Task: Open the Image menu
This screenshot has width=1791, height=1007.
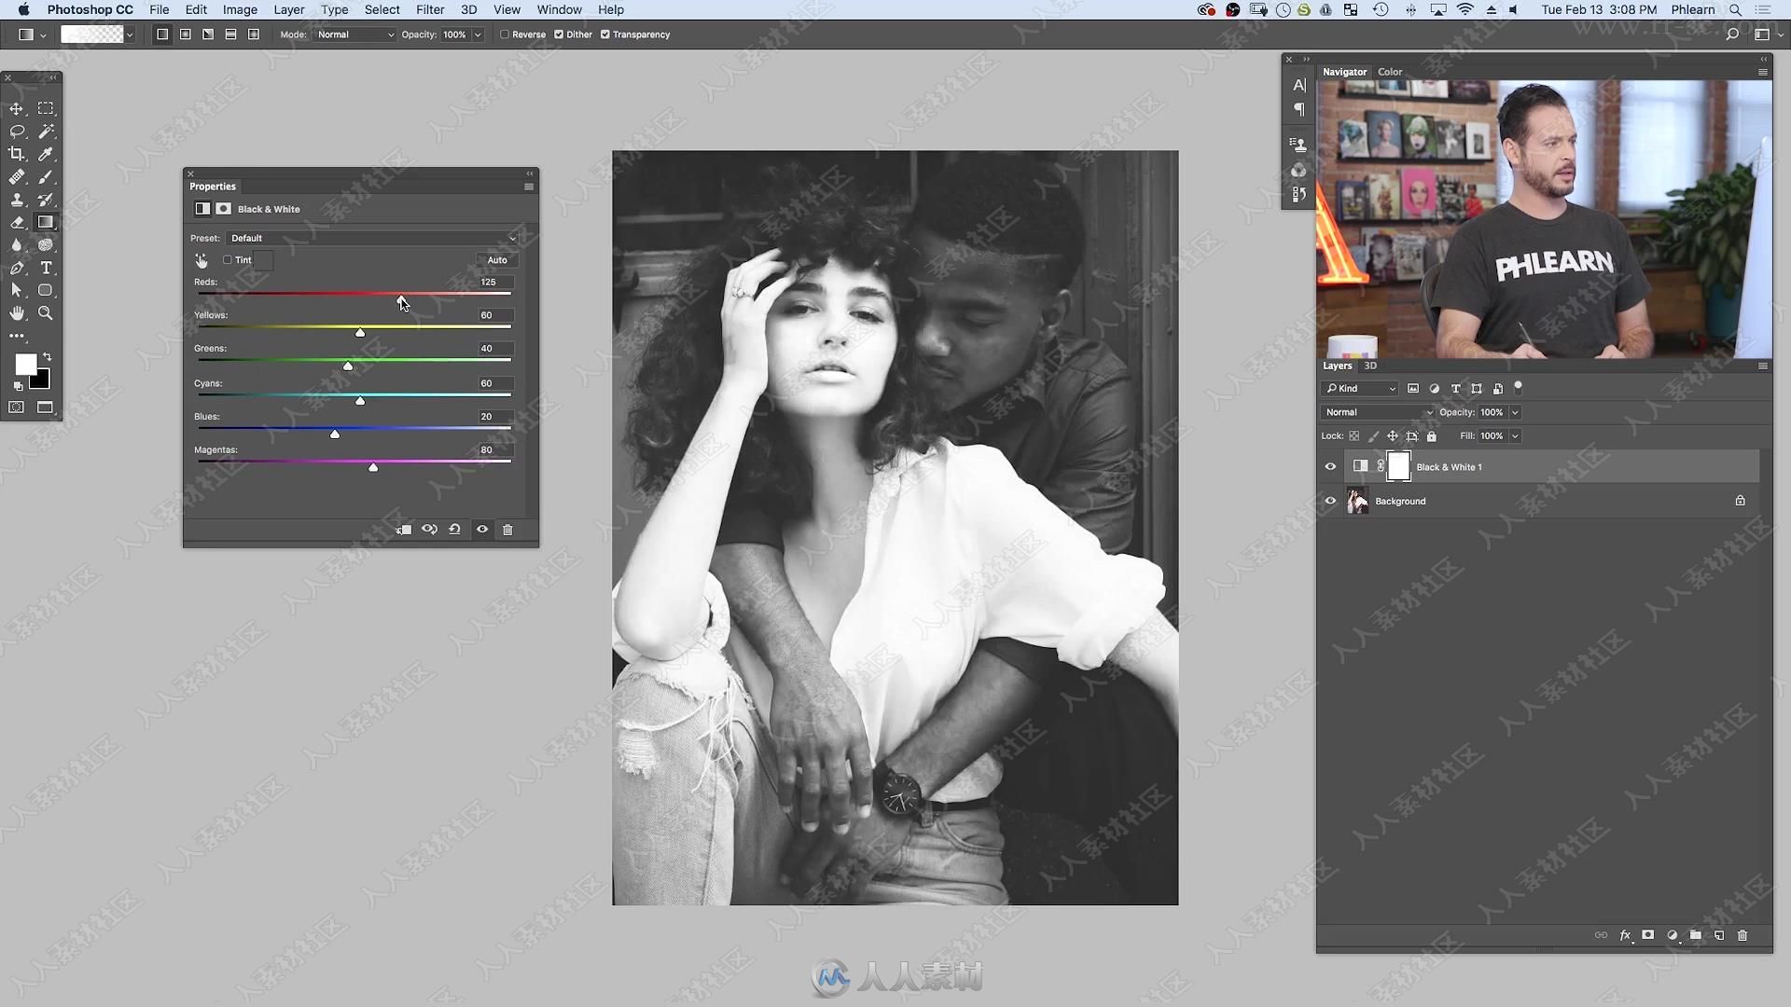Action: click(240, 10)
